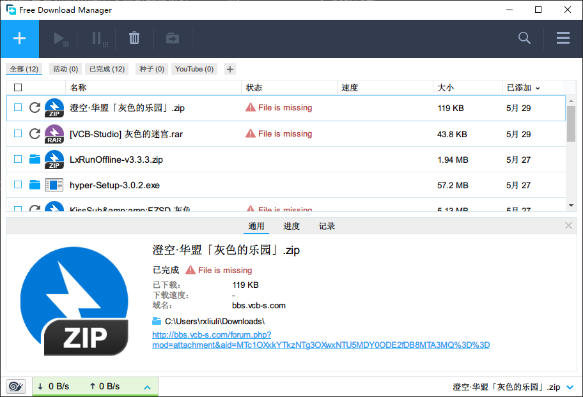Click warning icon in details panel status

(x=190, y=270)
